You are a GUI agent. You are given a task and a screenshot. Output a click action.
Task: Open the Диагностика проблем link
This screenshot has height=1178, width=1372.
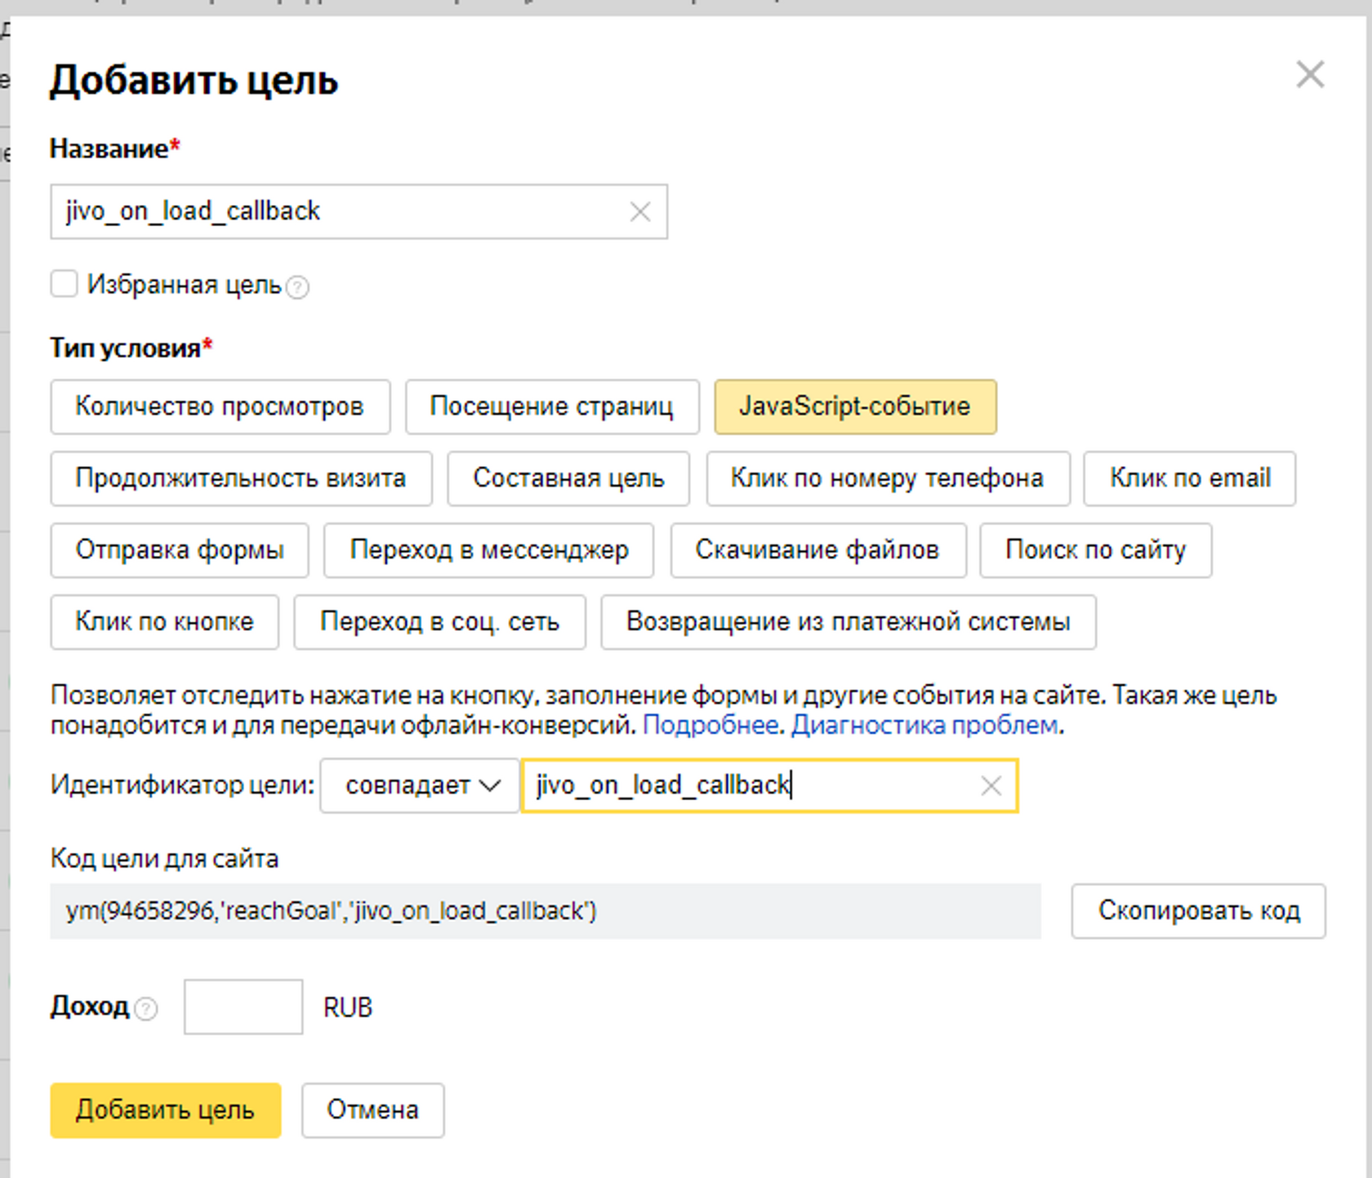coord(924,725)
